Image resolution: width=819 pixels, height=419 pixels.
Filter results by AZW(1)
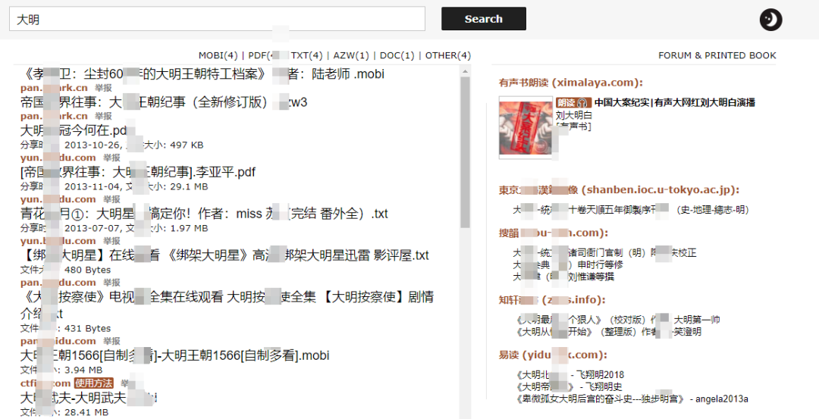351,55
